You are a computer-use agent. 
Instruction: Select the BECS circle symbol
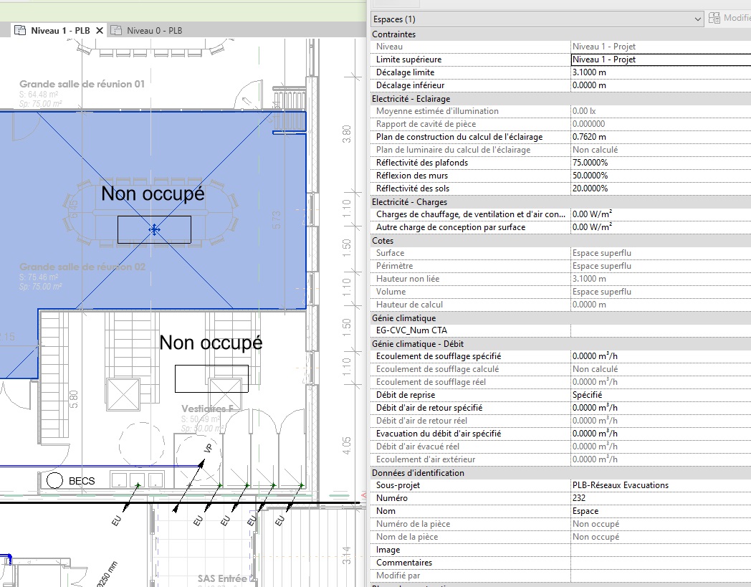point(54,481)
